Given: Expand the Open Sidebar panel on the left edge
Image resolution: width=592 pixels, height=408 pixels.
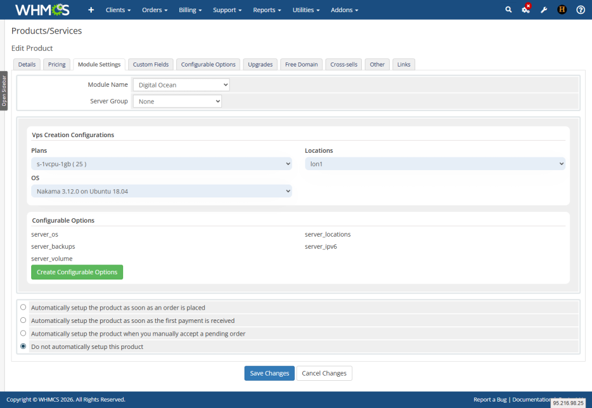Looking at the screenshot, I should (4, 90).
